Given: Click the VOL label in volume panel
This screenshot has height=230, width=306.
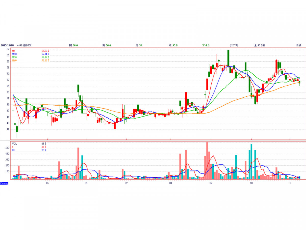Looking at the screenshot, I should point(15,144).
